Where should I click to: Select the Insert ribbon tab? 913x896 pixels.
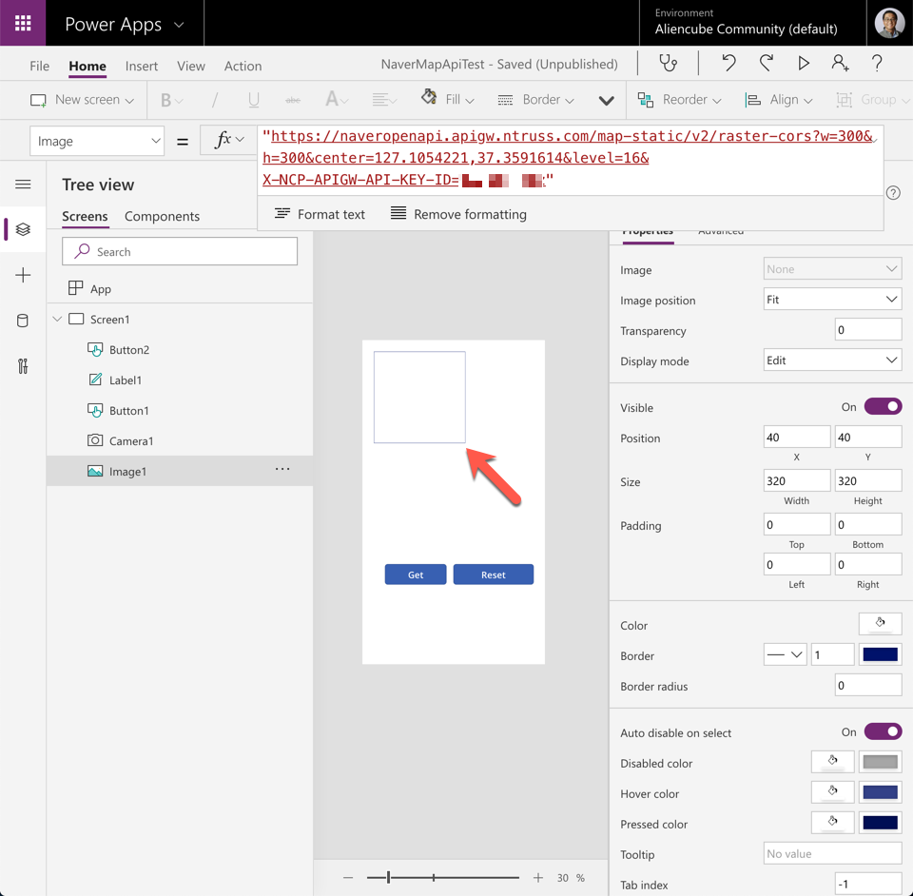(142, 66)
